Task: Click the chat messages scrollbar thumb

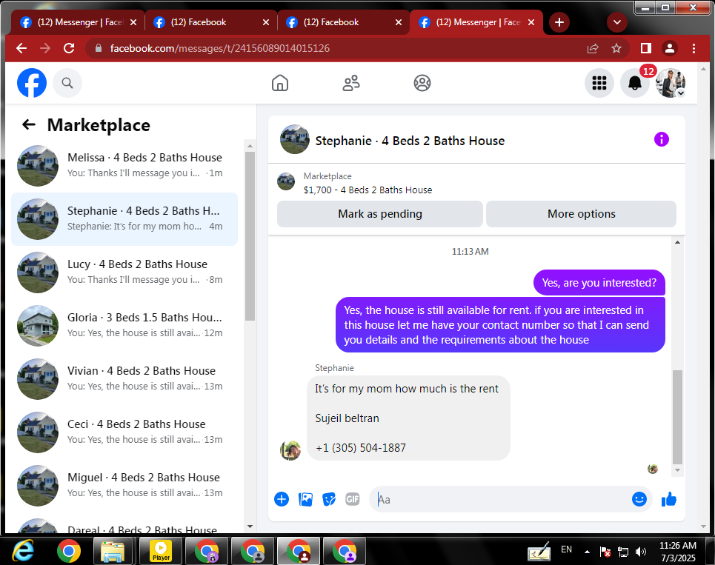Action: 678,417
